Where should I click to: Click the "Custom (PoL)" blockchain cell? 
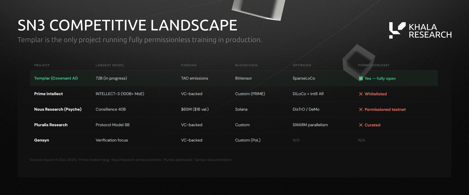pyautogui.click(x=248, y=140)
